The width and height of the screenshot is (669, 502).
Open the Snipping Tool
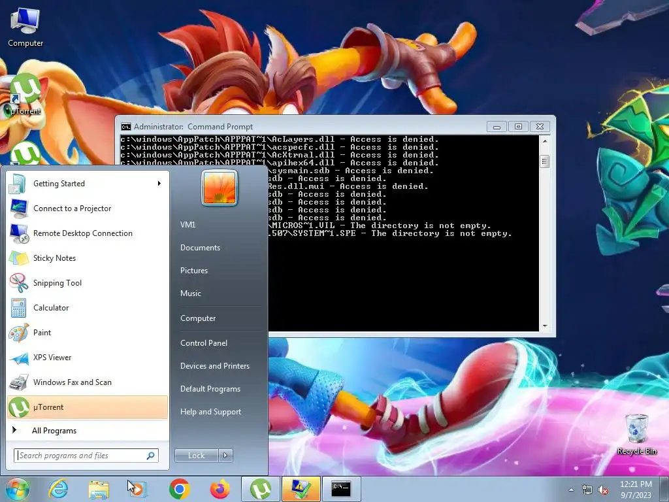[88, 282]
